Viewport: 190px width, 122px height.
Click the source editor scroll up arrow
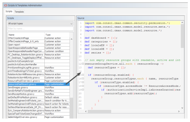182,22
